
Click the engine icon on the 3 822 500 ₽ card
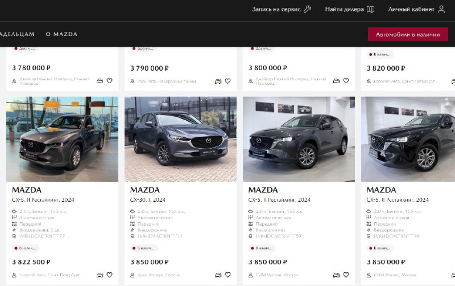pos(14,211)
